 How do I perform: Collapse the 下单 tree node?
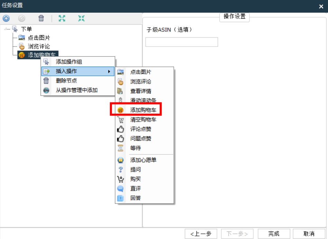[x=6, y=29]
